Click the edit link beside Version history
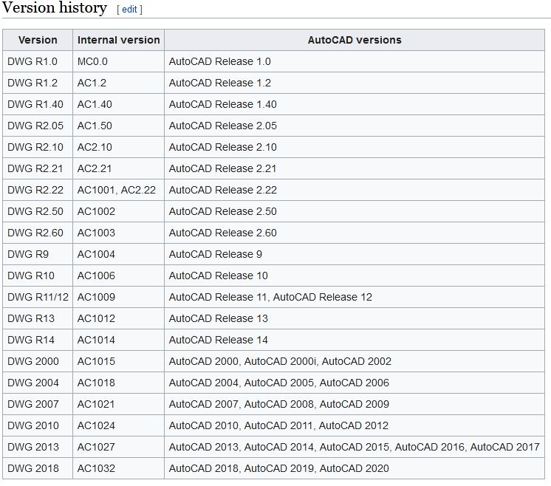This screenshot has height=486, width=551. (x=129, y=10)
